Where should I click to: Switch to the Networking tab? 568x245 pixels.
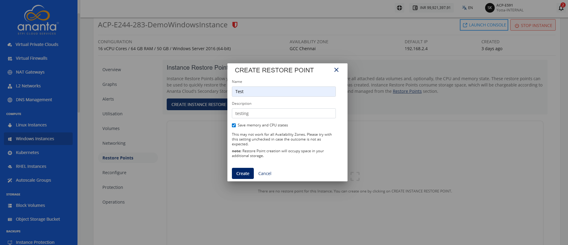pyautogui.click(x=114, y=143)
